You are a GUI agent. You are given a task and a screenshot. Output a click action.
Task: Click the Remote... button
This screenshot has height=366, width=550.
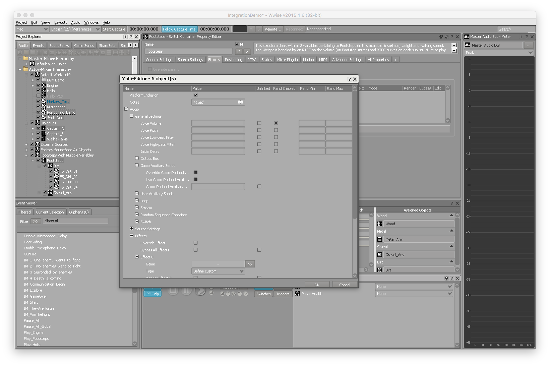pyautogui.click(x=273, y=29)
